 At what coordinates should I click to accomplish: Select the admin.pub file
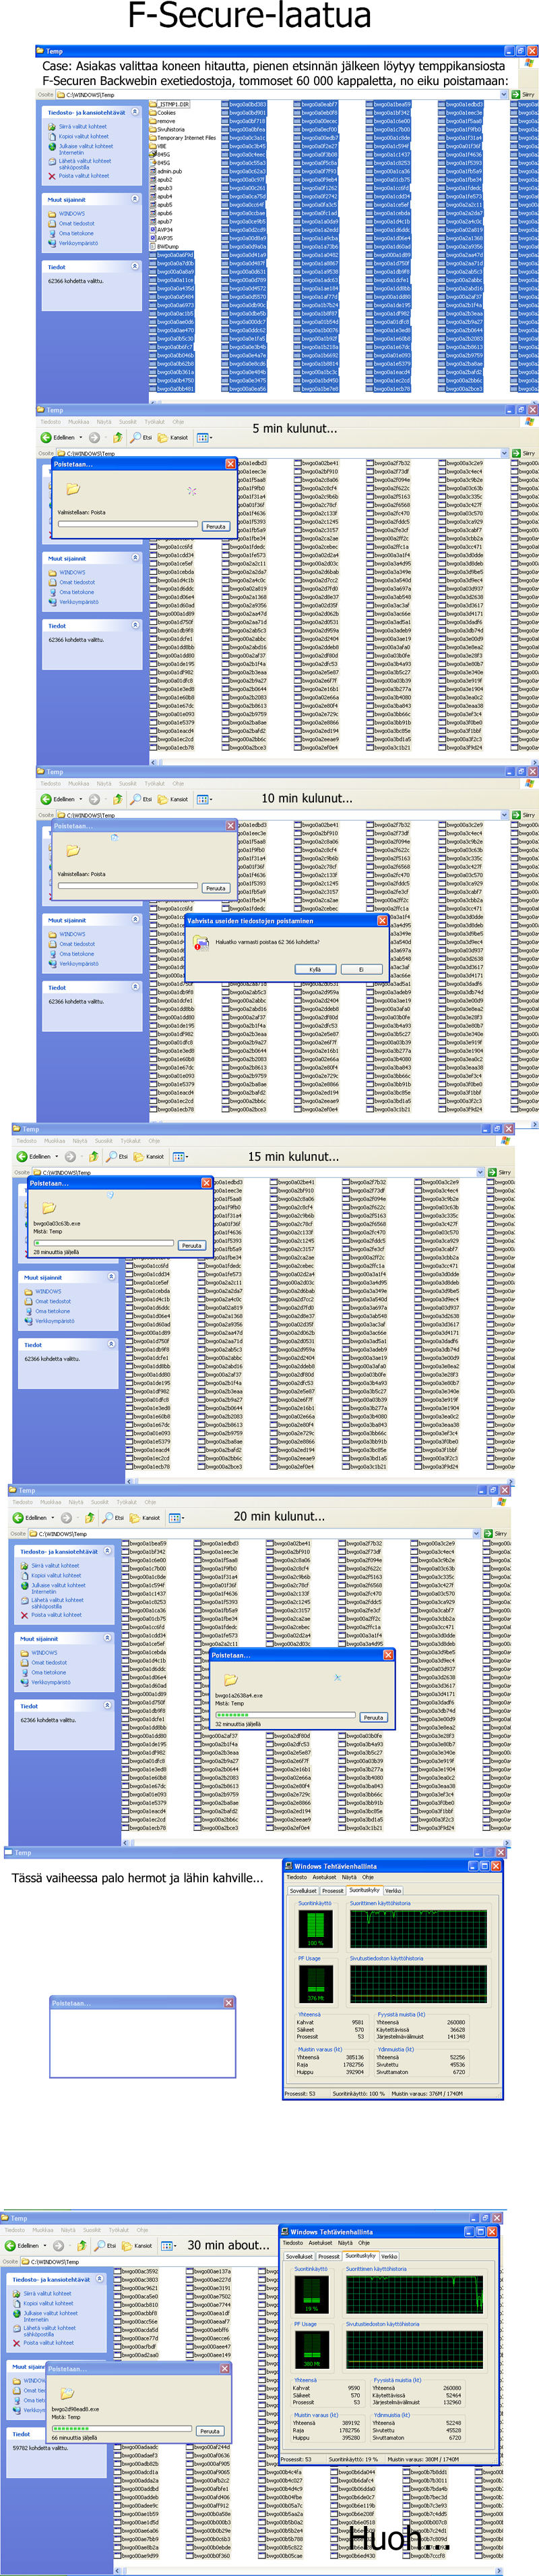(166, 171)
